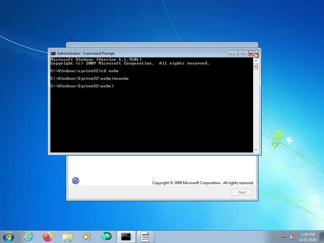
Task: Open the Windows Start orb
Action: pos(9,237)
